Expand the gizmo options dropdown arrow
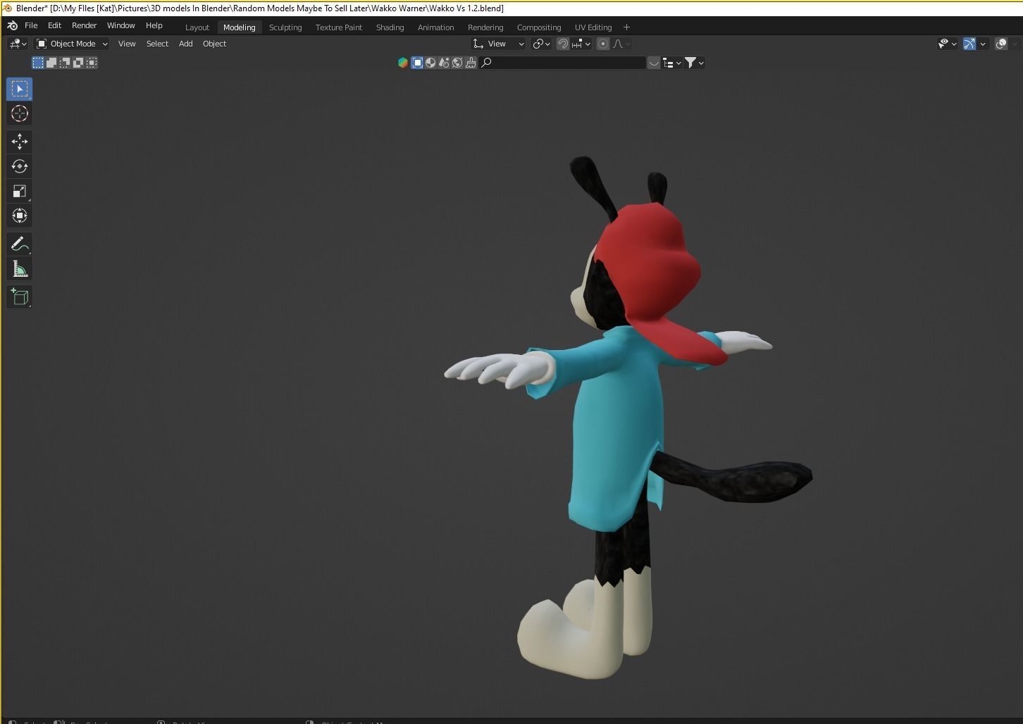Screen dimensions: 1023x724 pos(983,44)
